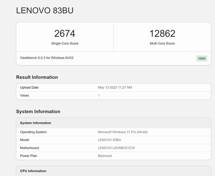Viewport: 215px width, 176px height.
Task: Click the Operating System label
Action: click(x=33, y=132)
